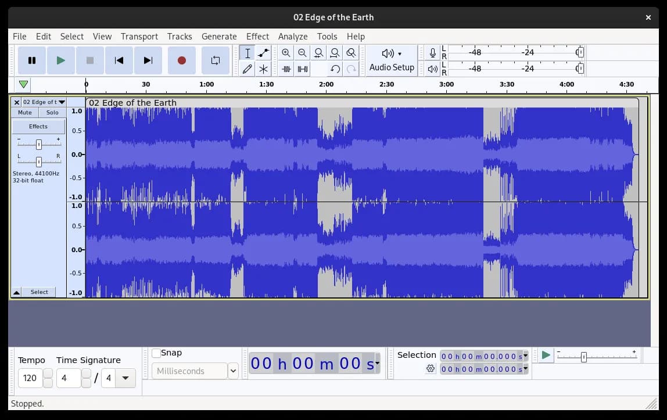667x420 pixels.
Task: Open the track name dropdown menu
Action: tap(62, 102)
